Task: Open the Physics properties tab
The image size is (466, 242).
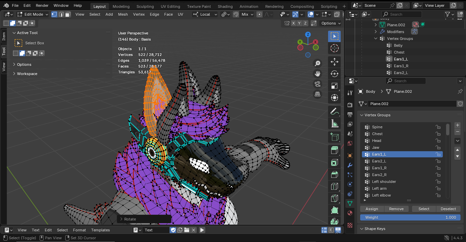Action: tap(350, 184)
